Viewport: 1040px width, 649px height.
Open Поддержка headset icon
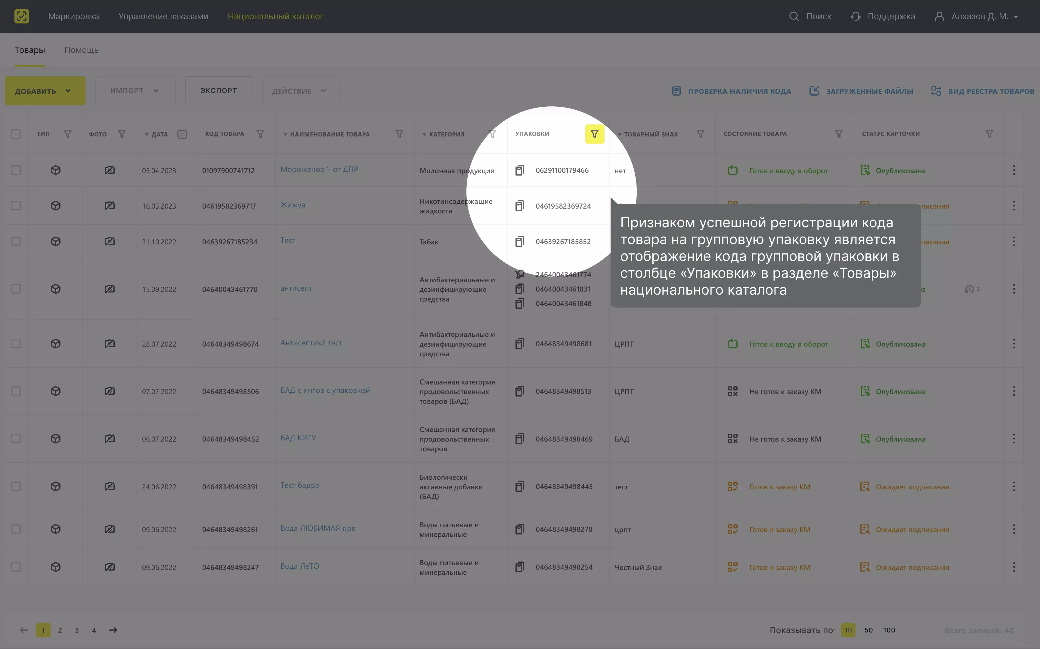(855, 16)
